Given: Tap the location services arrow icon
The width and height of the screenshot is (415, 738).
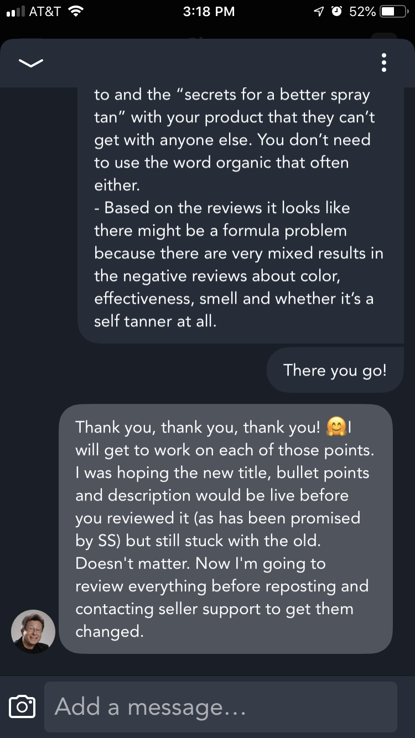Looking at the screenshot, I should pyautogui.click(x=319, y=12).
